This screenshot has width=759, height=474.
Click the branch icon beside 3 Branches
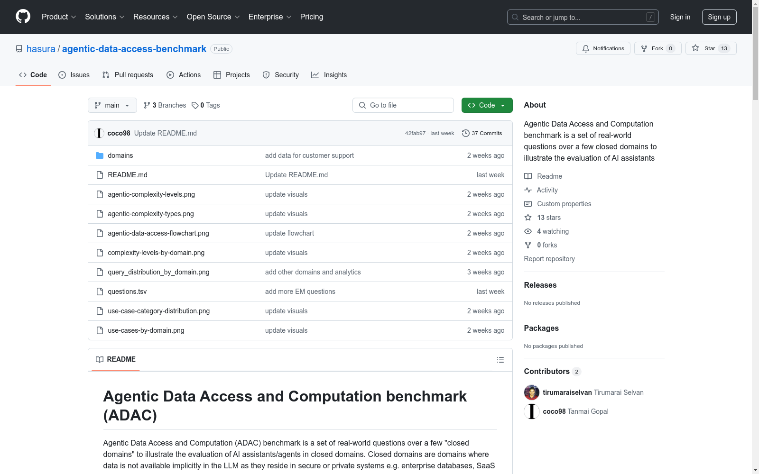(x=147, y=105)
